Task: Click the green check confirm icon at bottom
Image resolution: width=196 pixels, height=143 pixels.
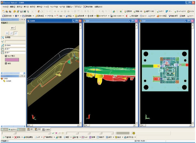Action: click(53, 133)
